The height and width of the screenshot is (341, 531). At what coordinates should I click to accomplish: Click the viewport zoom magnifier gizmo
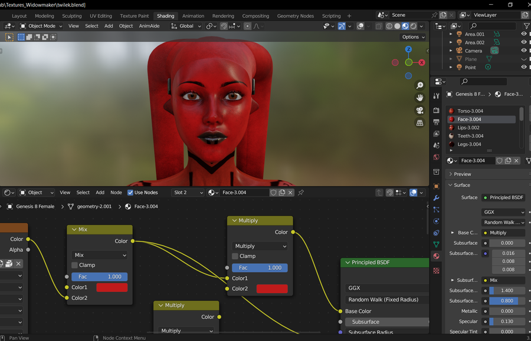click(419, 85)
